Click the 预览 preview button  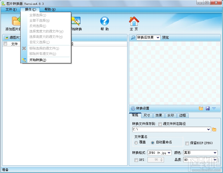tap(165, 38)
